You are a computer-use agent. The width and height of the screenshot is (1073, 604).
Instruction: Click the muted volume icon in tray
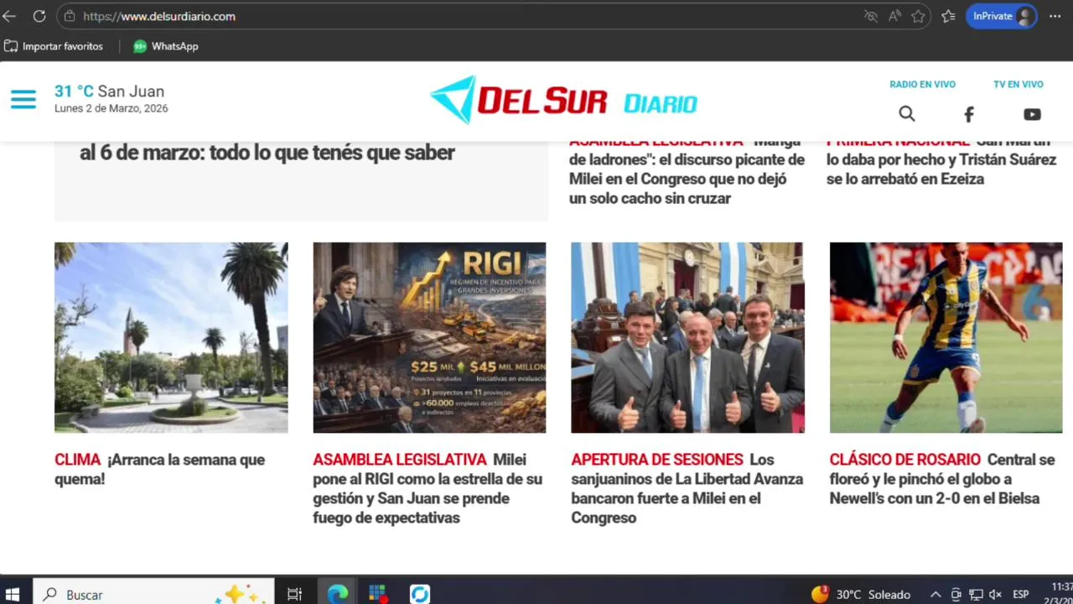(996, 594)
